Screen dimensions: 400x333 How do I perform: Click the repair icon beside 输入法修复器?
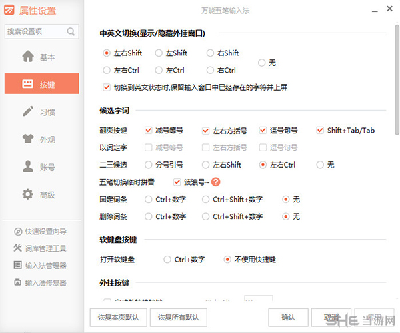point(17,282)
